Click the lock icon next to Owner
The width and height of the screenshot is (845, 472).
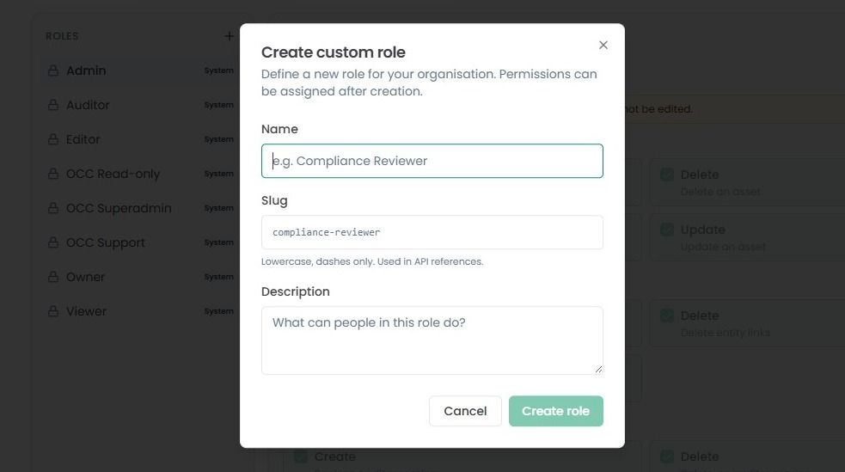click(53, 277)
